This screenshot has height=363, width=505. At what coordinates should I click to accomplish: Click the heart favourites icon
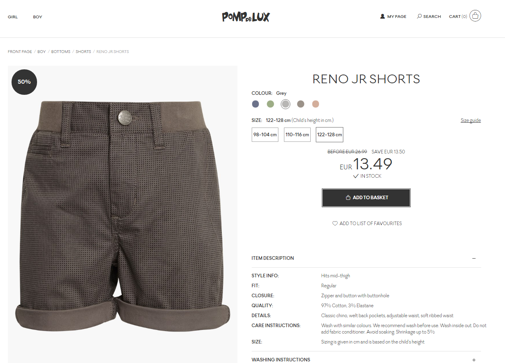[335, 224]
